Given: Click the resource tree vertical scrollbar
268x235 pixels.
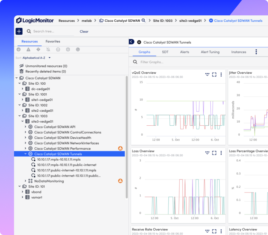Looking at the screenshot, I should pos(127,137).
